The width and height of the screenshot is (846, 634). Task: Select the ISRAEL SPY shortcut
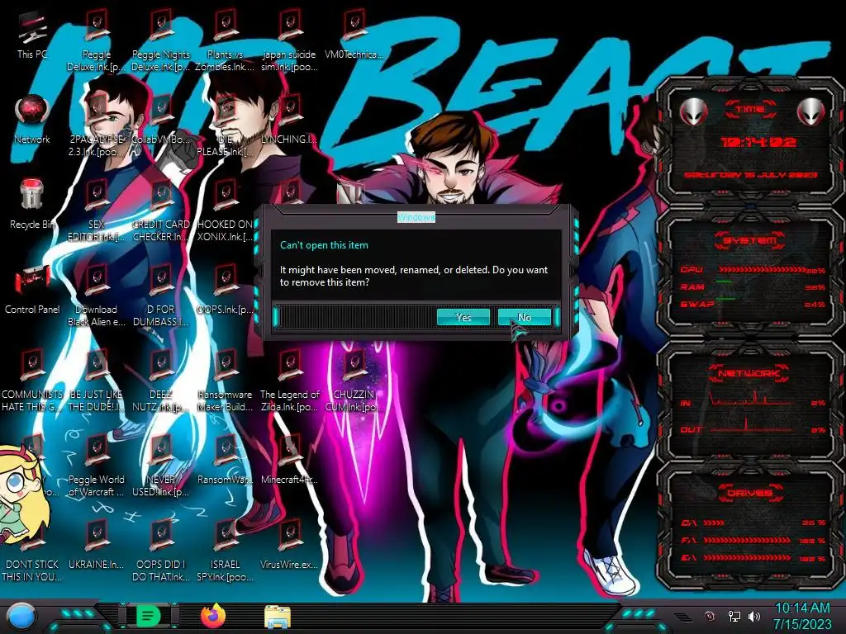[225, 551]
